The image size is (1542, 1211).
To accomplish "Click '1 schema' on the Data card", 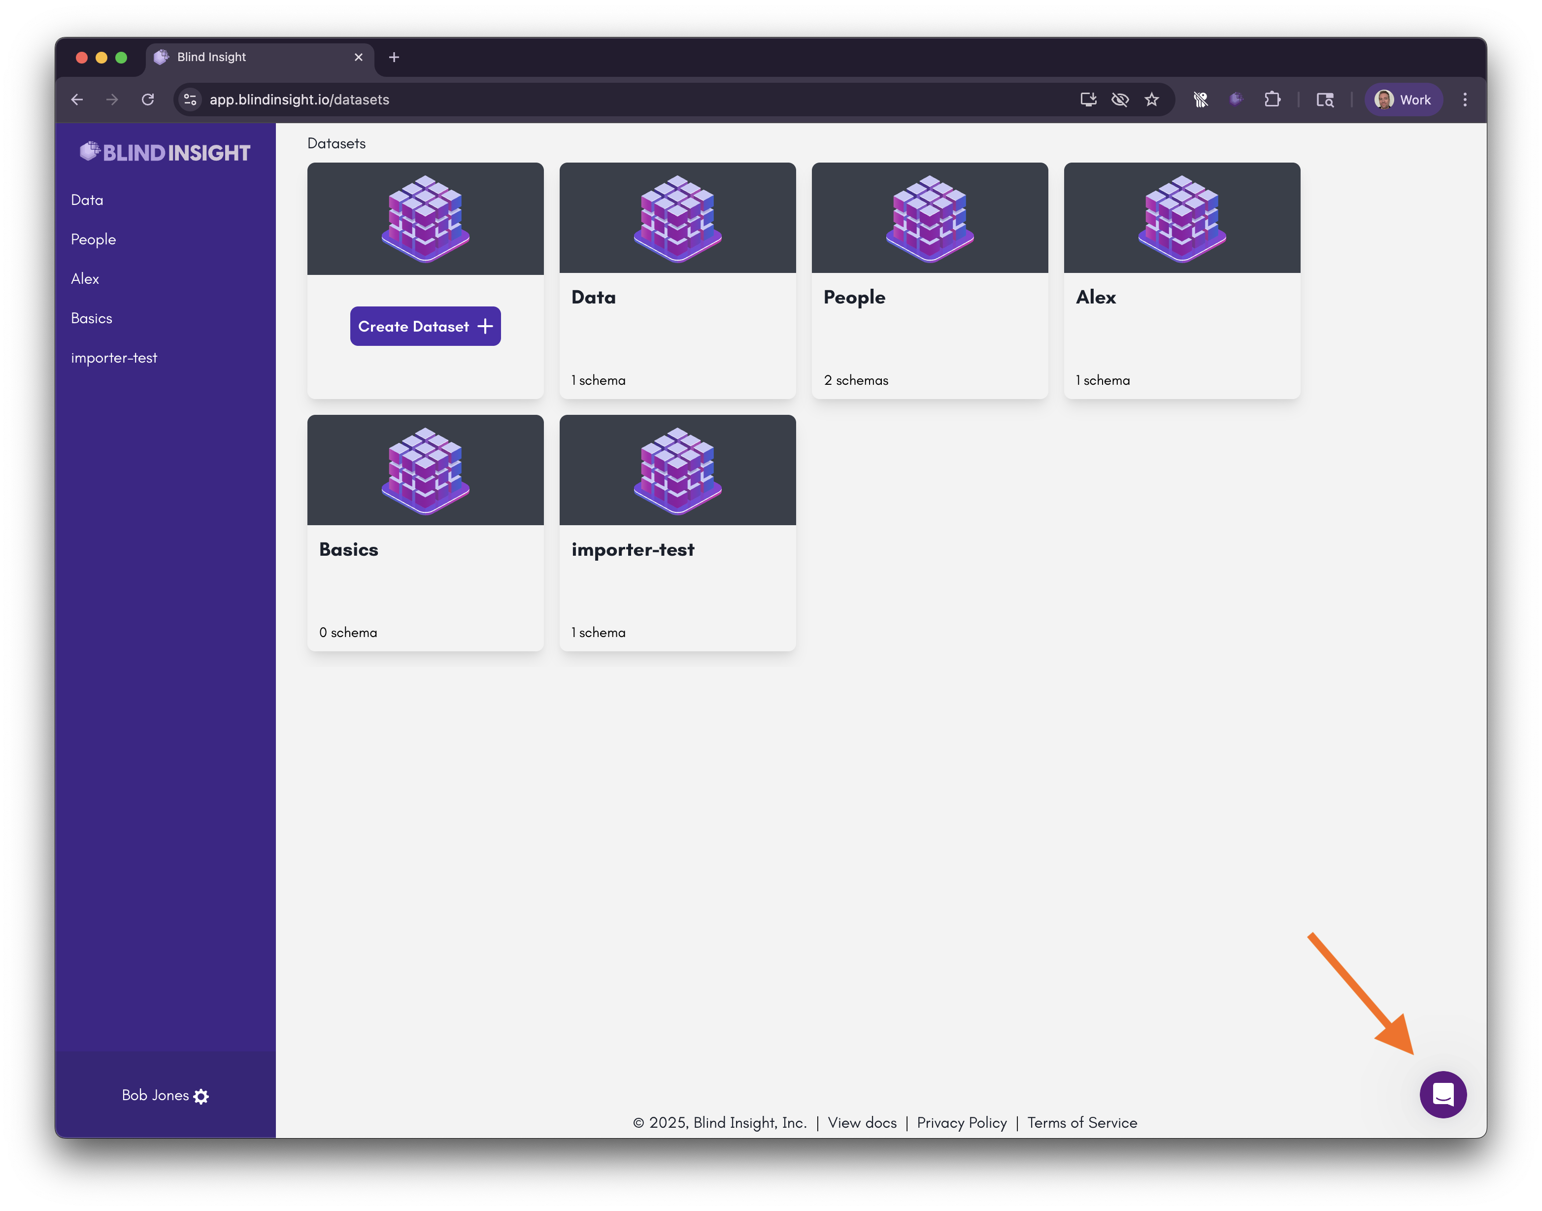I will pyautogui.click(x=599, y=380).
